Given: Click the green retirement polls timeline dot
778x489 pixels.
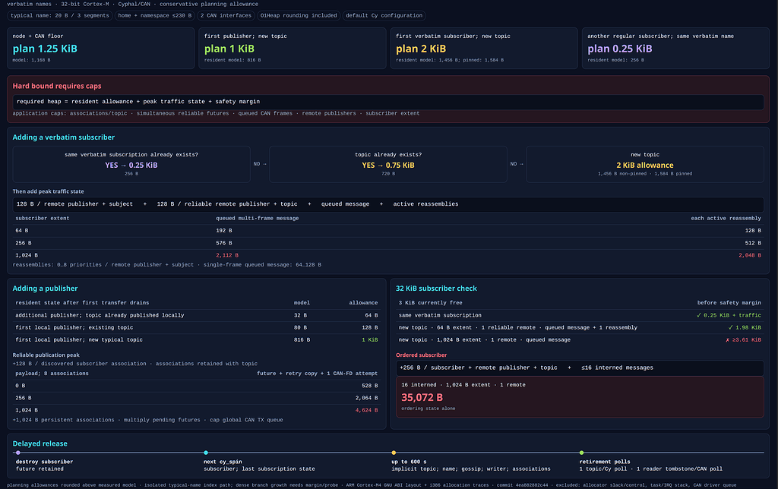Looking at the screenshot, I should pyautogui.click(x=581, y=453).
